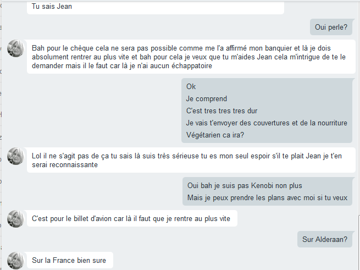Viewport: 360px width, 270px height.
Task: Select the 'C'est pour le billet d'avion' bubble
Action: point(132,218)
